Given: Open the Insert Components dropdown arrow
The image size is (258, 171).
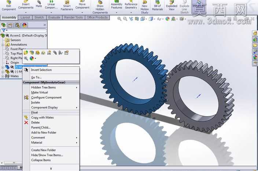Looking at the screenshot, I should [26, 13].
